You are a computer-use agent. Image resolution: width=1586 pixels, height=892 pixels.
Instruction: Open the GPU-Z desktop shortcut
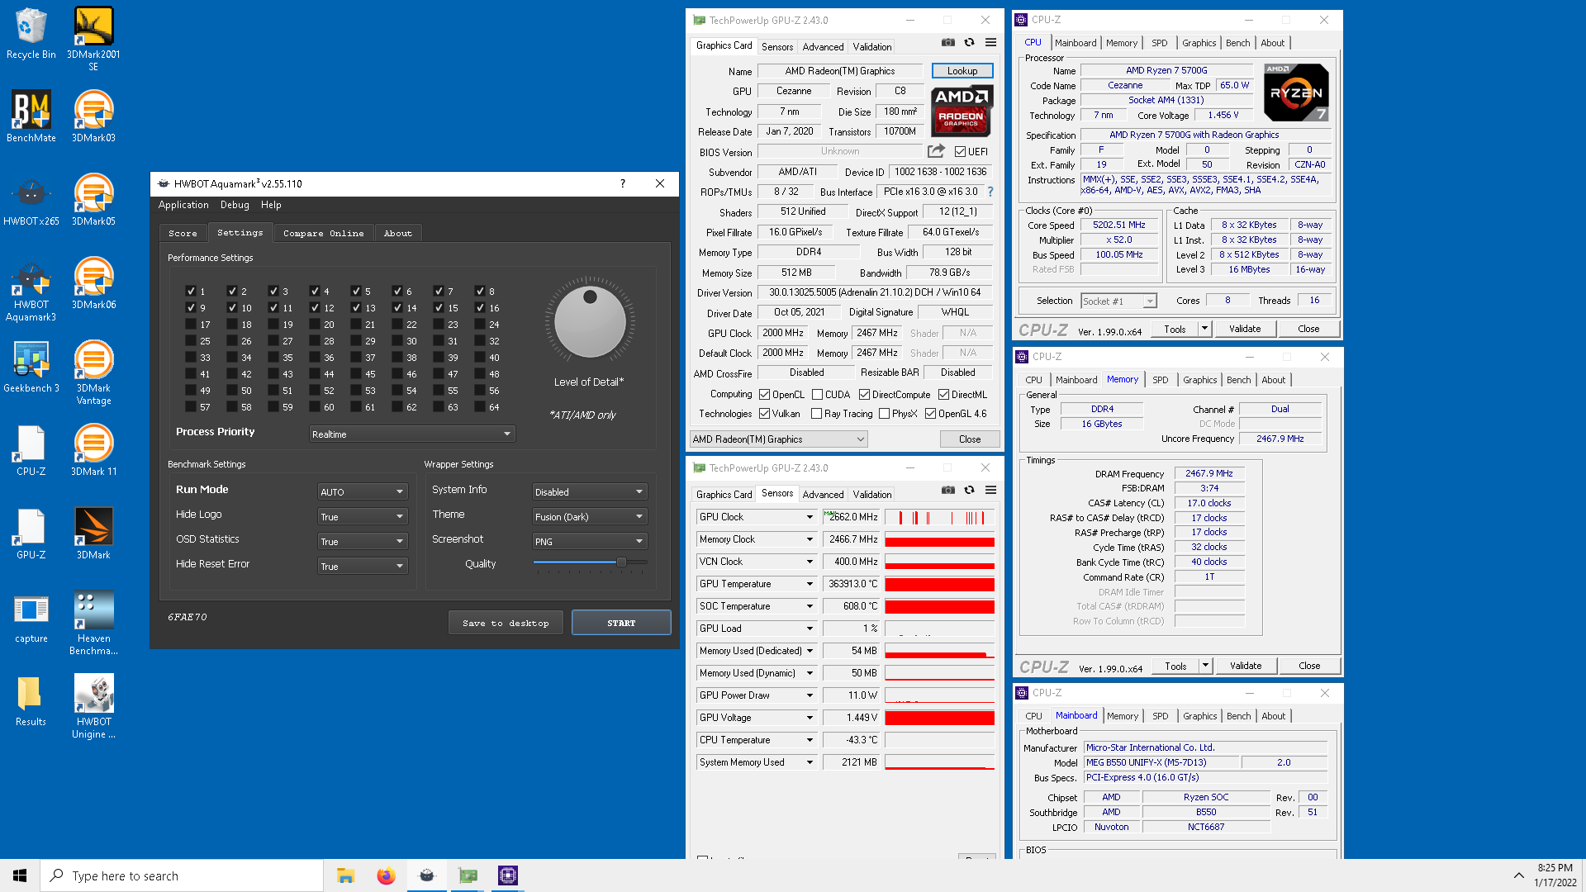tap(31, 534)
